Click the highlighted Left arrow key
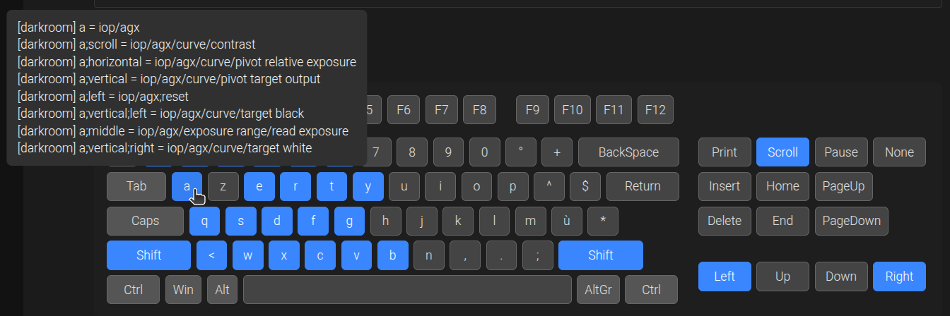The image size is (950, 316). click(x=725, y=276)
